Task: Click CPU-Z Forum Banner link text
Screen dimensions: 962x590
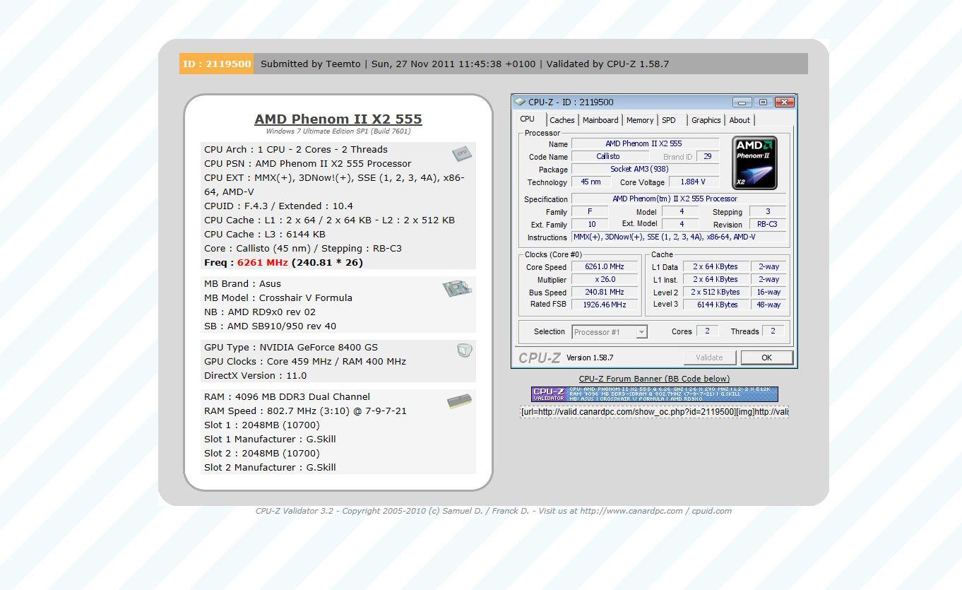Action: point(654,379)
